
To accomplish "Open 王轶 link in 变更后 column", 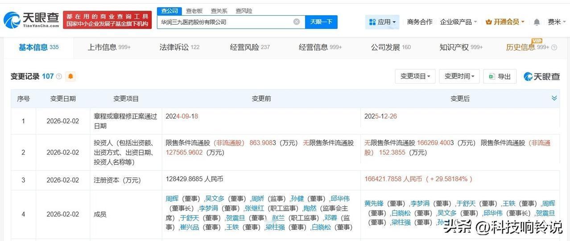I will pyautogui.click(x=509, y=204).
